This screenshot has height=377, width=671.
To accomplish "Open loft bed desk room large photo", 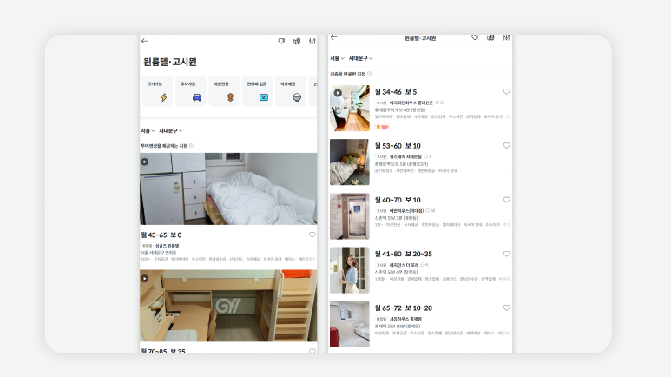I will [x=228, y=306].
